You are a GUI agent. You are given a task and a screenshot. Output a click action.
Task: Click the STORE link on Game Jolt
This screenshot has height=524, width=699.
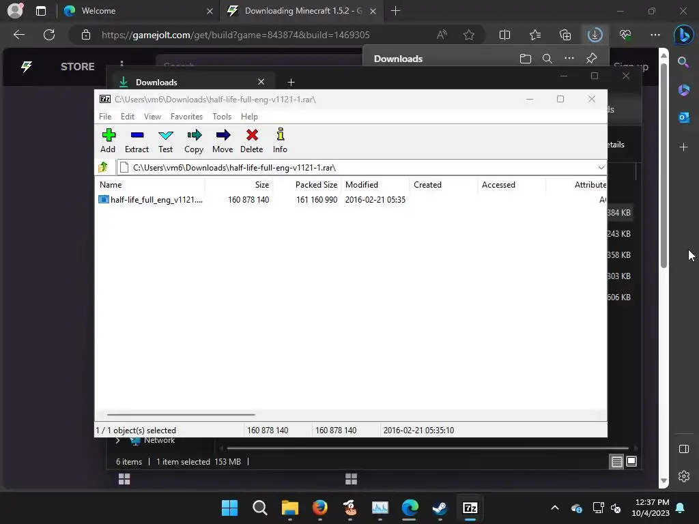[x=78, y=66]
